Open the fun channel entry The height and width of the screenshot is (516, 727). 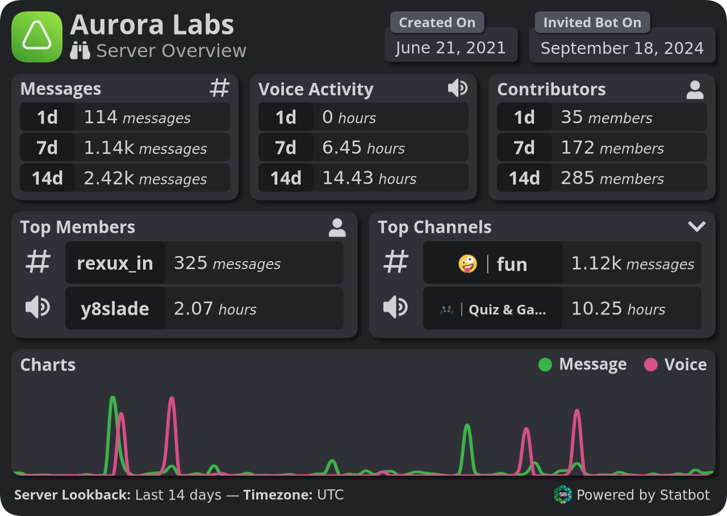point(492,264)
